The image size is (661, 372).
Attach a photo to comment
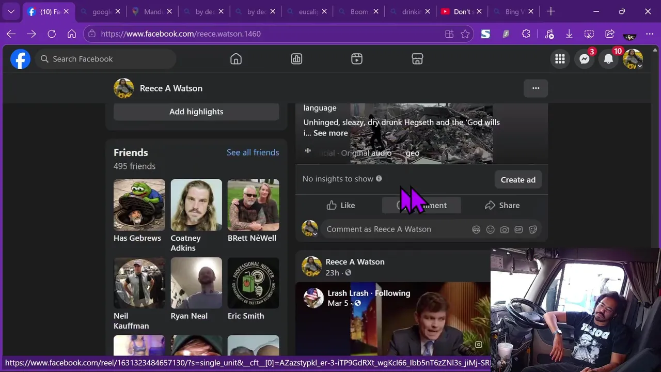505,229
